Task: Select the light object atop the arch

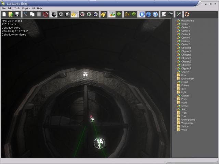Action: [85, 73]
